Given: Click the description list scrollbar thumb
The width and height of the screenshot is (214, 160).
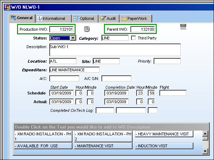Looking at the screenshot, I should tap(205, 138).
